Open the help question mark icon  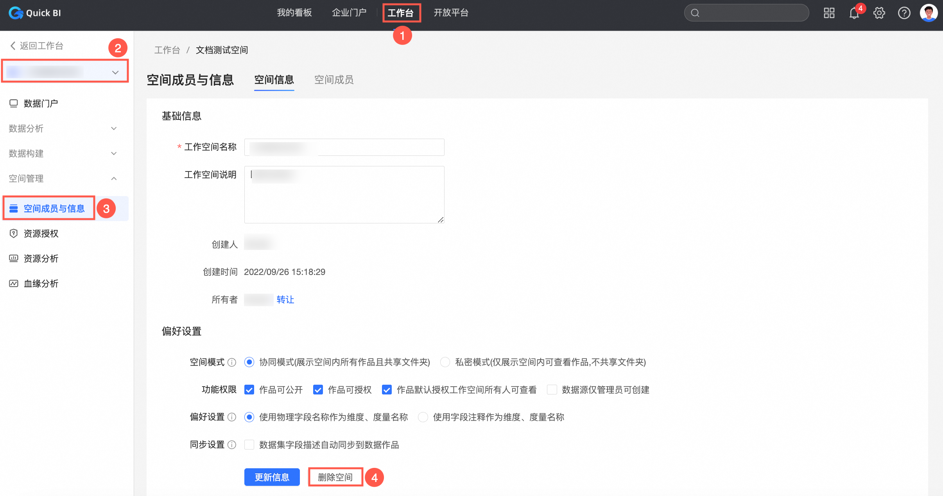(904, 13)
